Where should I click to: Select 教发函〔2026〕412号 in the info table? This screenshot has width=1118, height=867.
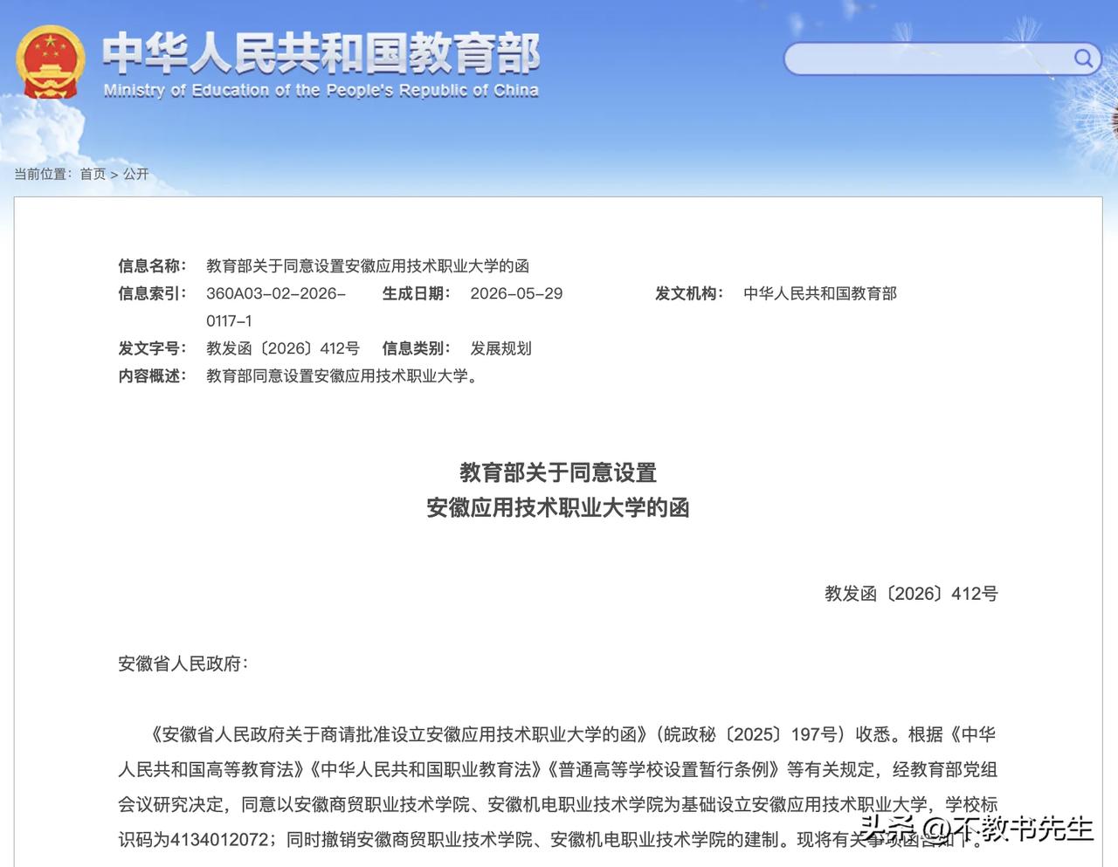click(x=283, y=348)
